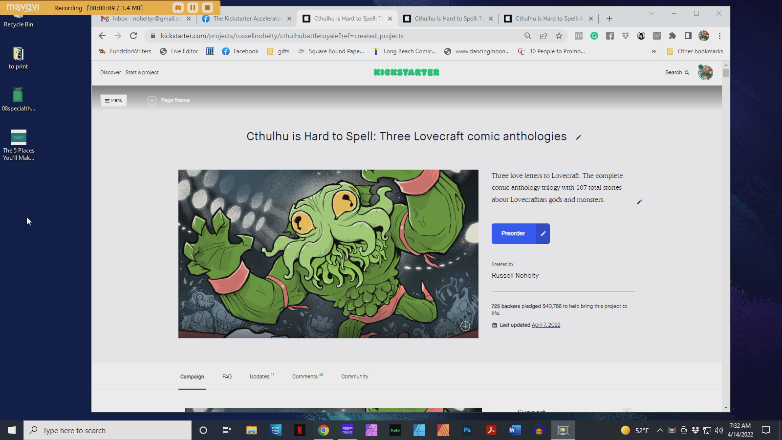Edit the project title with the pencil
The width and height of the screenshot is (782, 440).
[x=579, y=137]
